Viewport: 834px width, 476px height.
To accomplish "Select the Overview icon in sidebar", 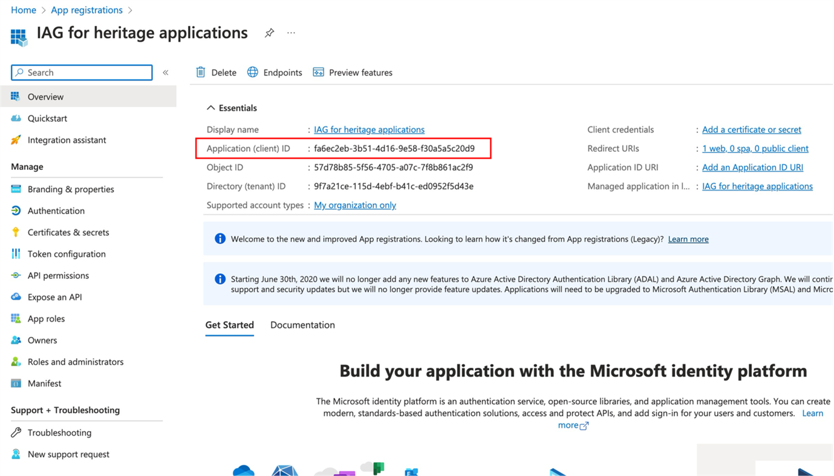I will pyautogui.click(x=16, y=97).
